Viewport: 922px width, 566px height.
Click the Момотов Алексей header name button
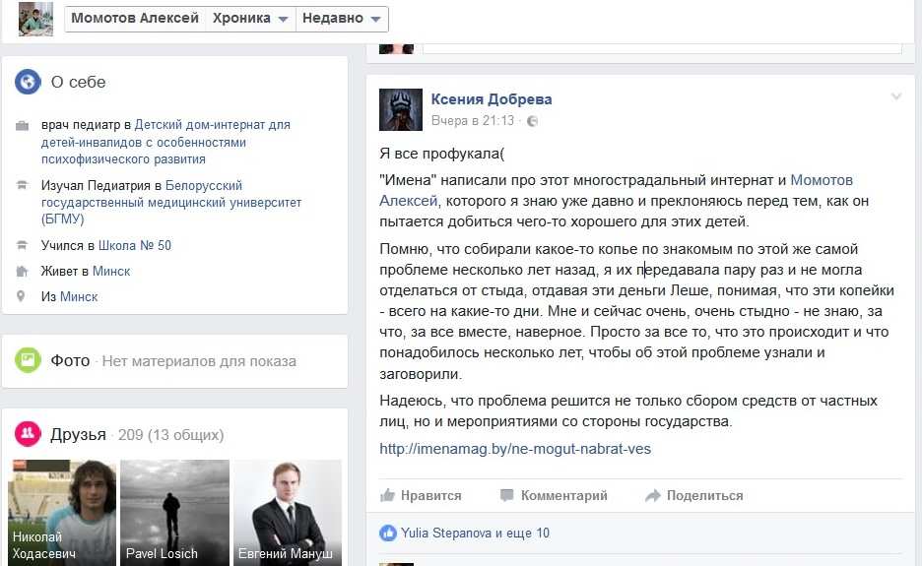point(135,19)
